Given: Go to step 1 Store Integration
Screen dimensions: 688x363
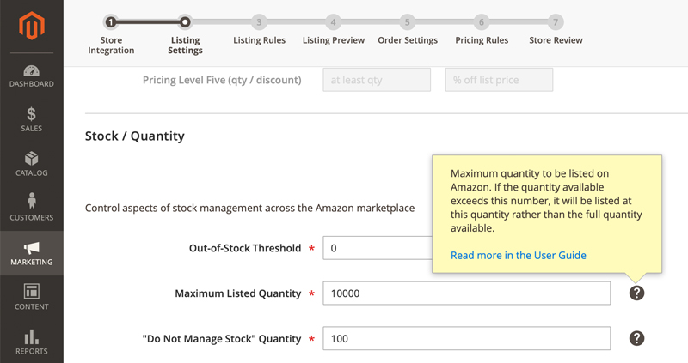Looking at the screenshot, I should (111, 22).
